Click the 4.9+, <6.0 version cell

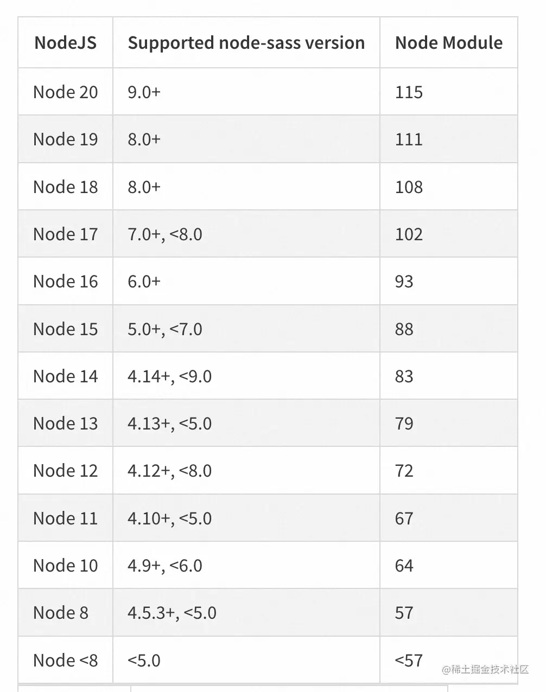pyautogui.click(x=165, y=566)
